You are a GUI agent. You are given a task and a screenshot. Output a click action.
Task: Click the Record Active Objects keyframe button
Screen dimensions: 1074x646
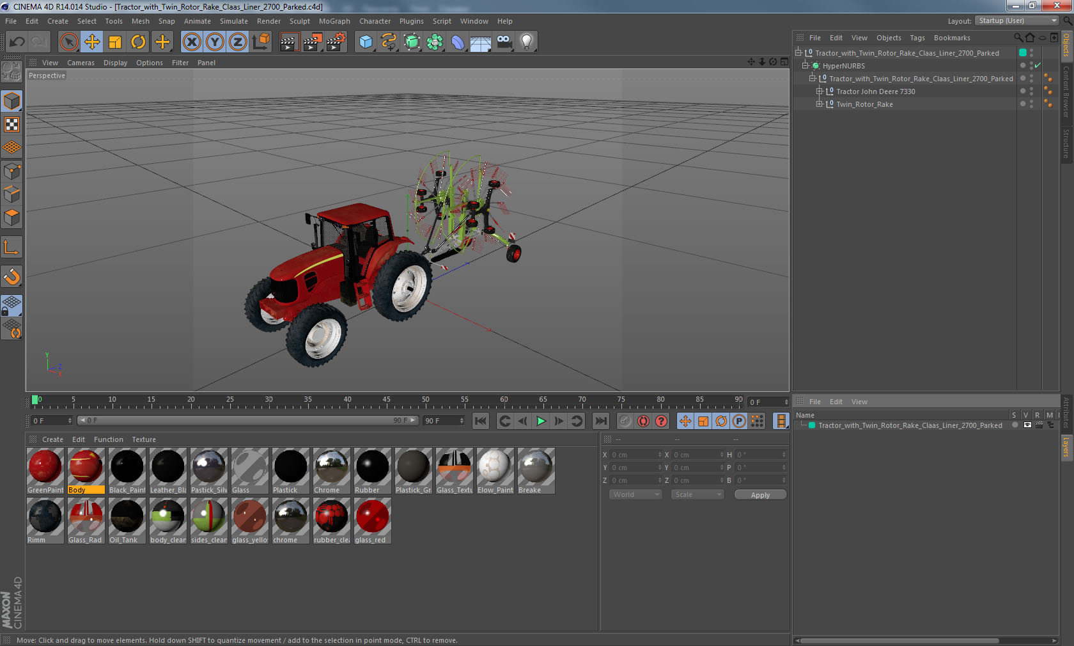tap(625, 421)
